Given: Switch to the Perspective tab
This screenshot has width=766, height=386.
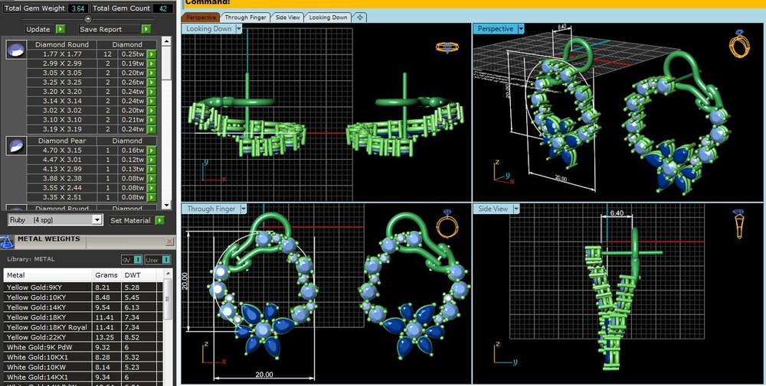Looking at the screenshot, I should coord(201,17).
